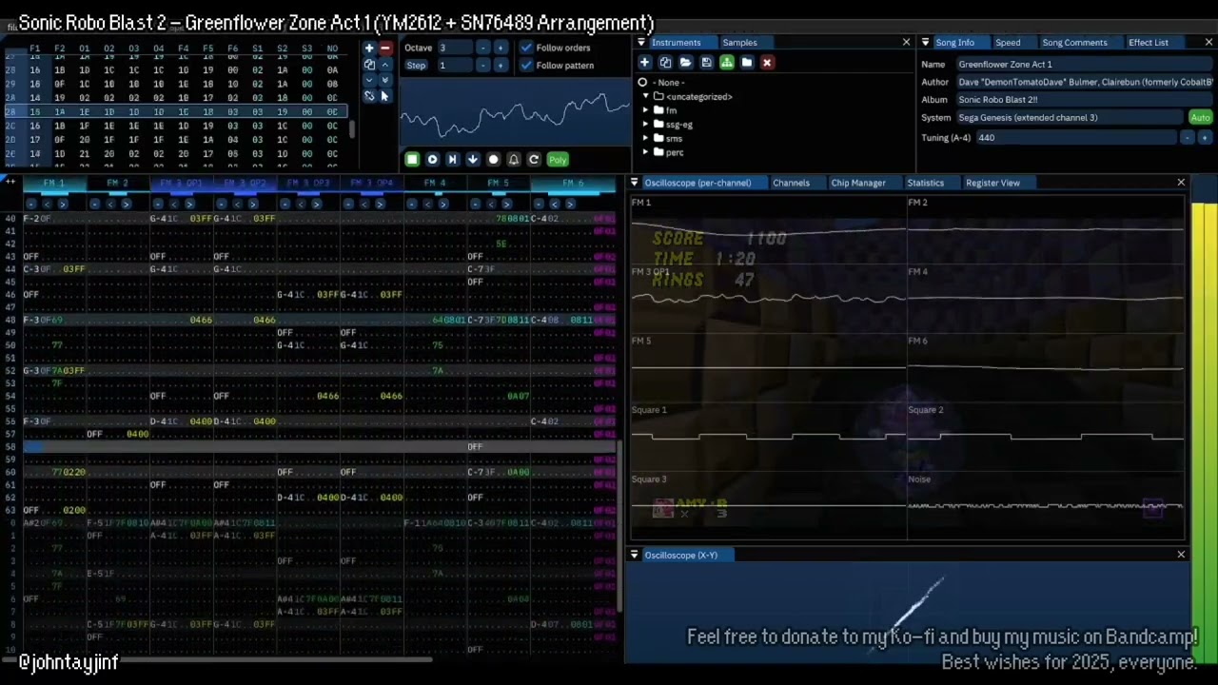Expand the fm instrument folder
This screenshot has width=1218, height=685.
click(x=646, y=110)
